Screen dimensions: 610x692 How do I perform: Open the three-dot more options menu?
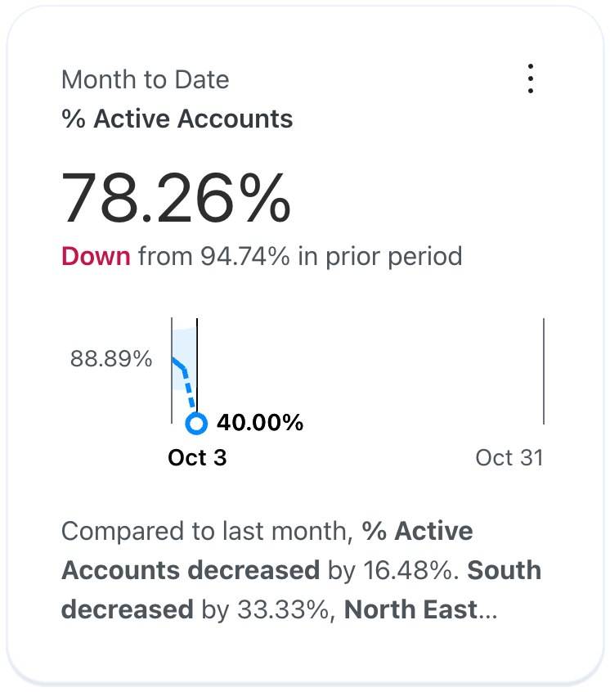[531, 79]
